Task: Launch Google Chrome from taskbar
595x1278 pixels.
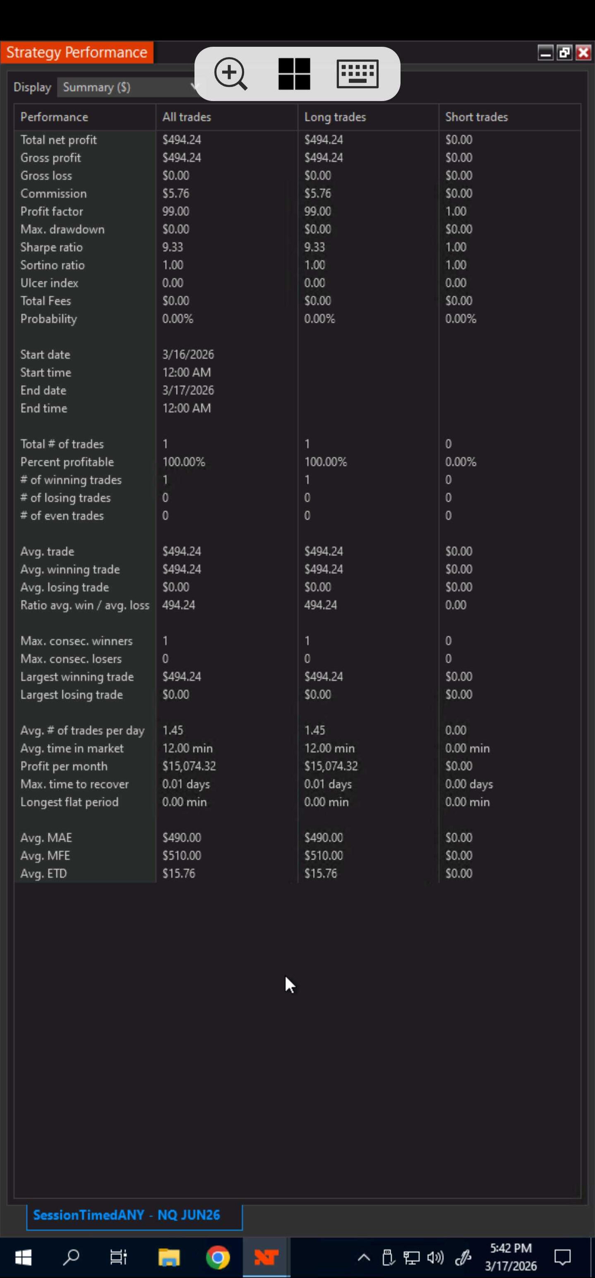Action: [218, 1257]
